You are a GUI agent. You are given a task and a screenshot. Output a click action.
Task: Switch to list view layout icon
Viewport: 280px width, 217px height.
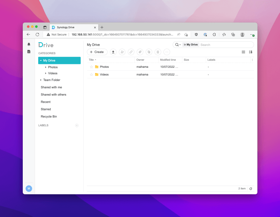(243, 52)
